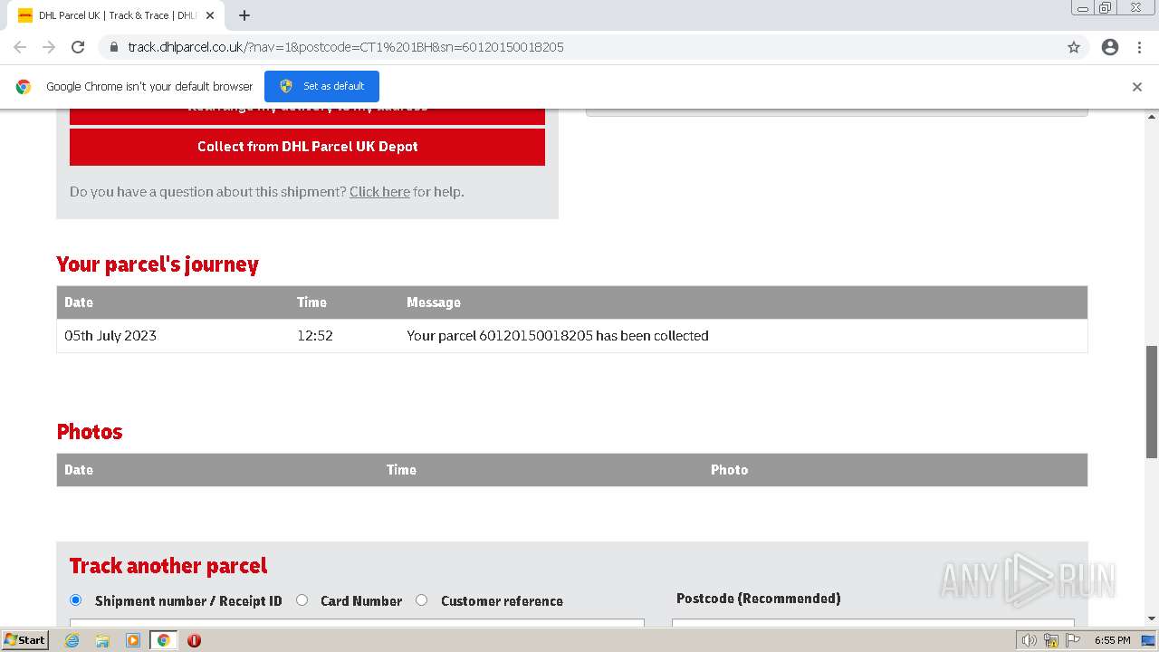1159x652 pixels.
Task: Open the volume tray icon
Action: (x=1030, y=640)
